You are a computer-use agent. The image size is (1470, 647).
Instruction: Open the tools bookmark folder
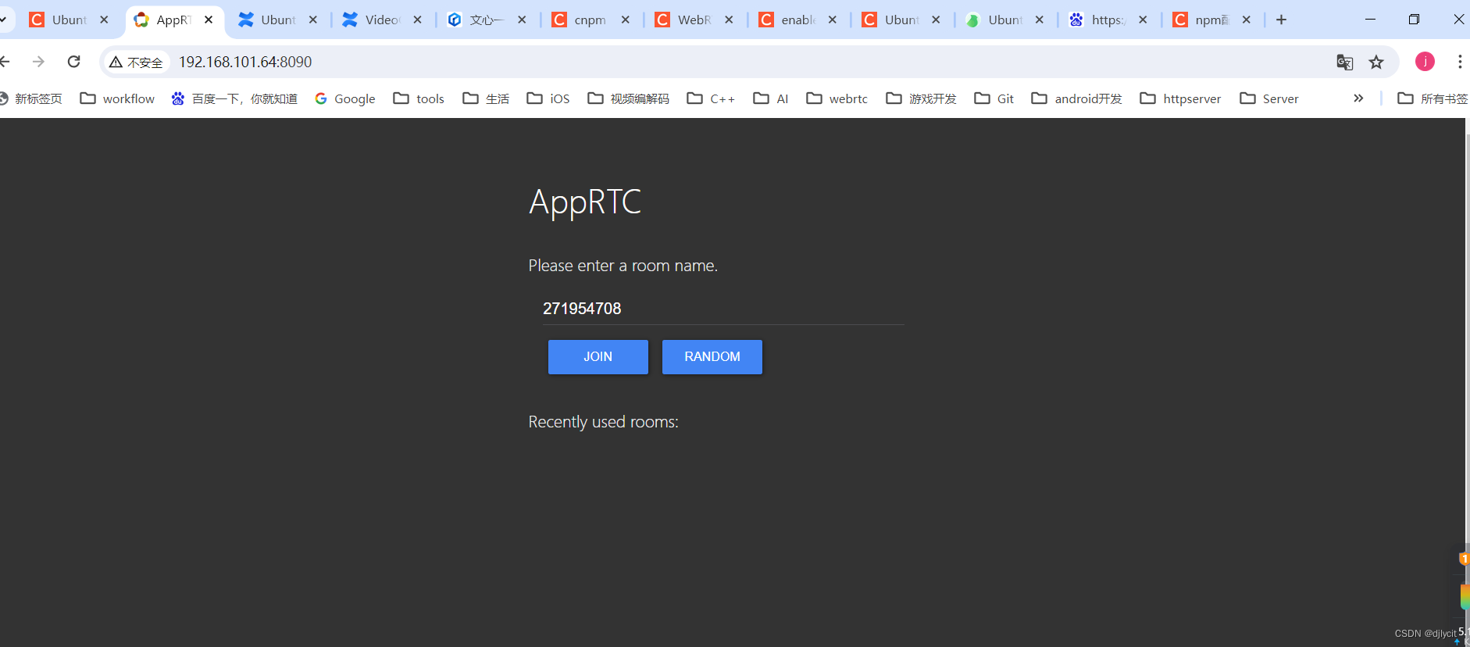click(419, 98)
